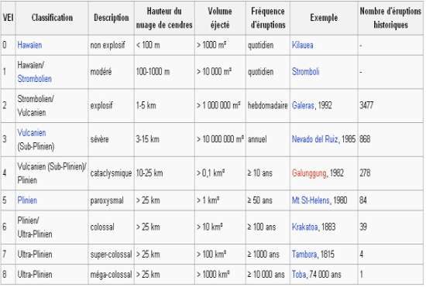Viewport: 426px width, 287px height.
Task: Open the Vulcanien link in VEI 3 row
Action: (32, 132)
